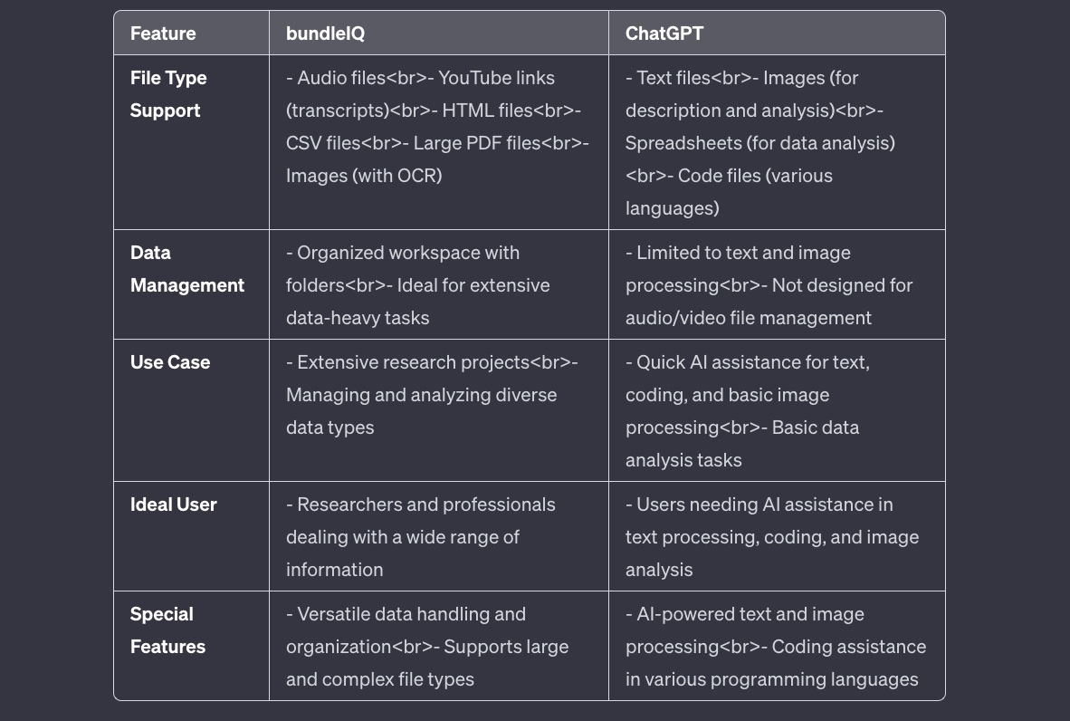Select the Ideal User row label
Screen dimensions: 1070x721
(x=173, y=505)
